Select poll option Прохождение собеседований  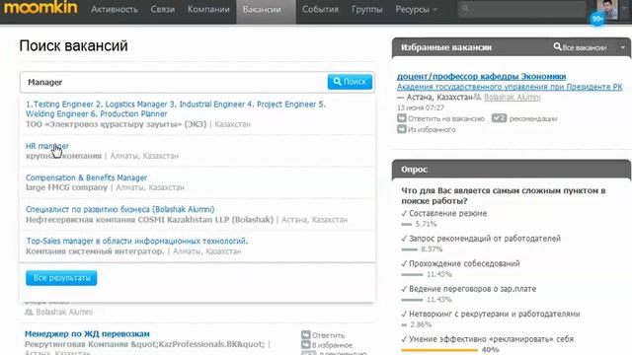[461, 263]
